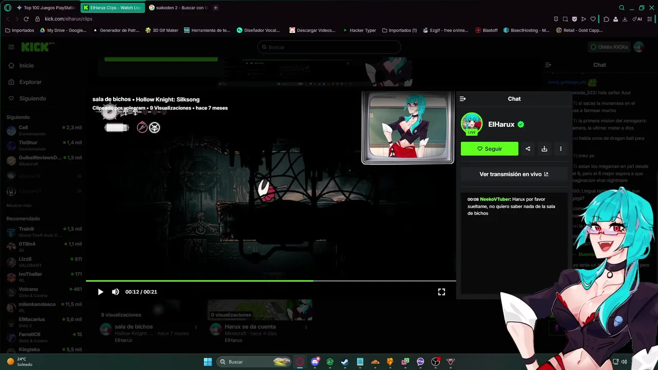Open Opera AI assistant icon
Screen dimensions: 658x370
coord(638,19)
